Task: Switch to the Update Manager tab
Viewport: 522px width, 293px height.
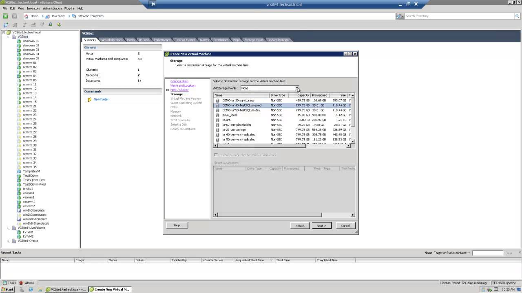Action: [x=279, y=40]
